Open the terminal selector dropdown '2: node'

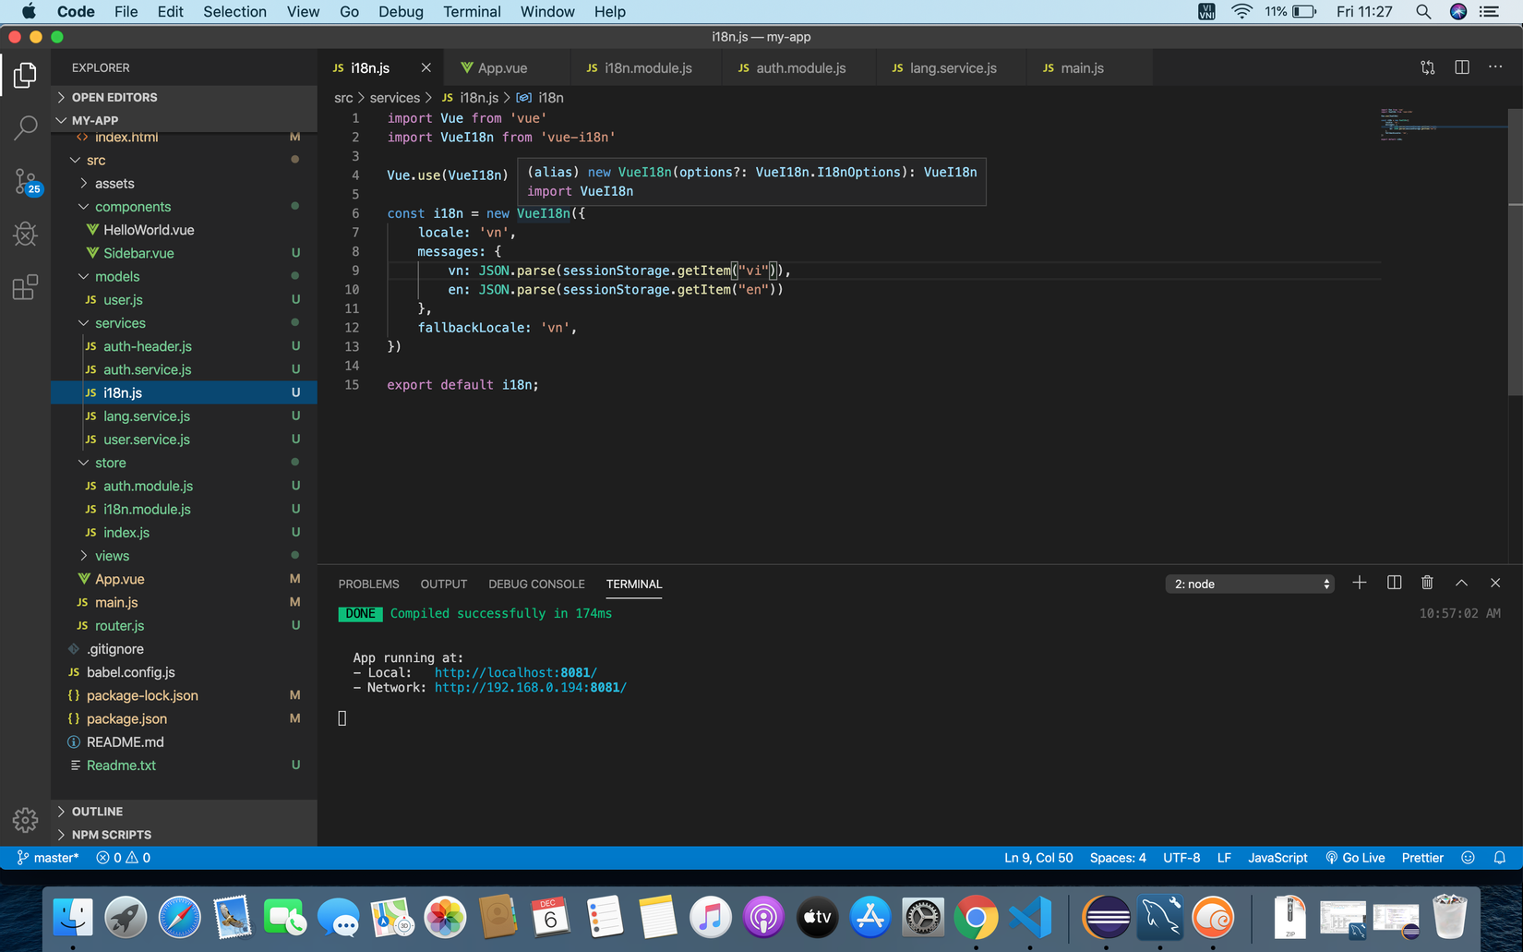coord(1250,584)
